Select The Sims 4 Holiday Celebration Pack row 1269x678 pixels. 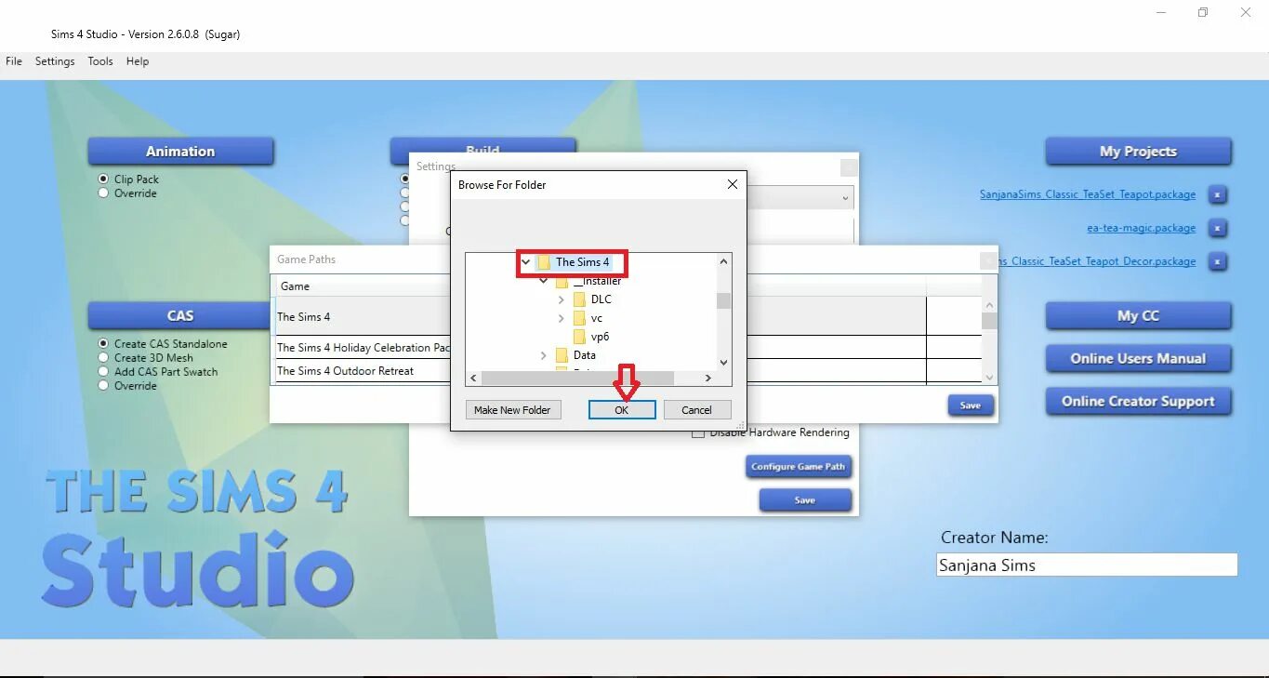[x=628, y=348]
